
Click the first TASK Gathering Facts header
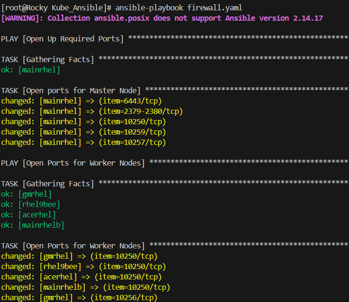pyautogui.click(x=48, y=59)
